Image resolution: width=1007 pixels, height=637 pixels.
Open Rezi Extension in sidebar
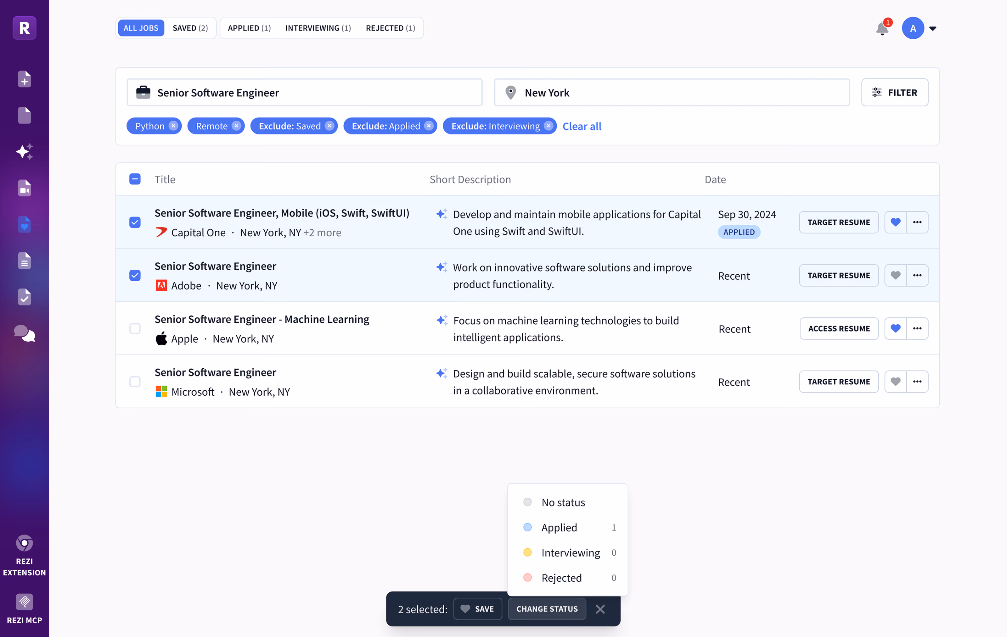pyautogui.click(x=24, y=556)
